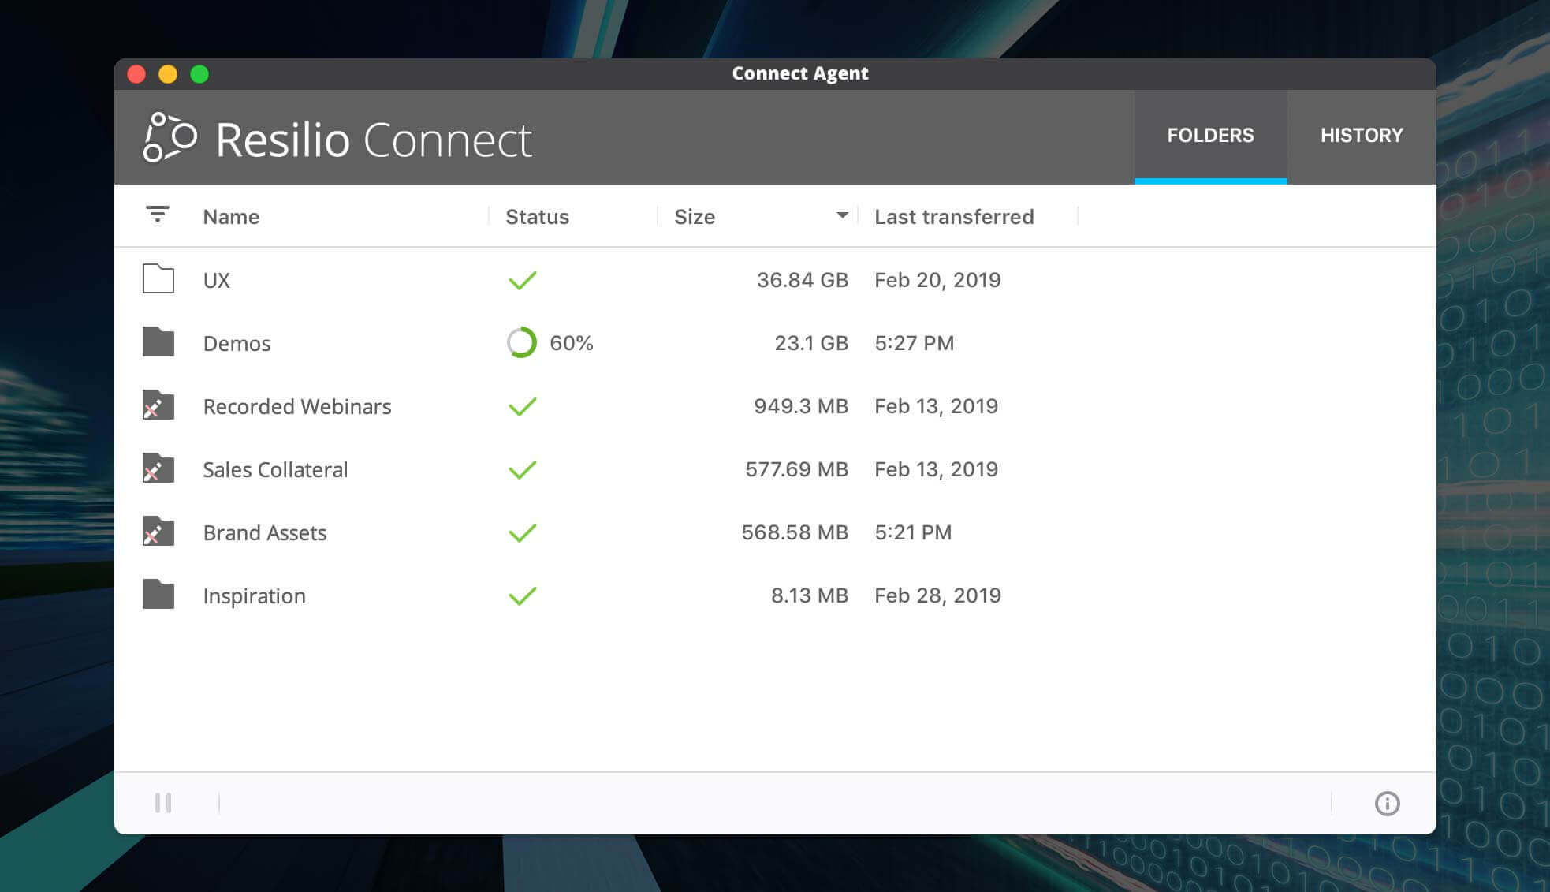The width and height of the screenshot is (1550, 892).
Task: Sort by the Name column header
Action: (x=231, y=217)
